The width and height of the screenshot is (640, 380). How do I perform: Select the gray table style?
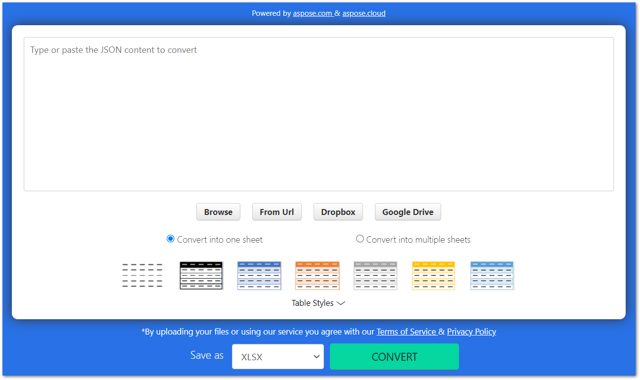(x=375, y=275)
